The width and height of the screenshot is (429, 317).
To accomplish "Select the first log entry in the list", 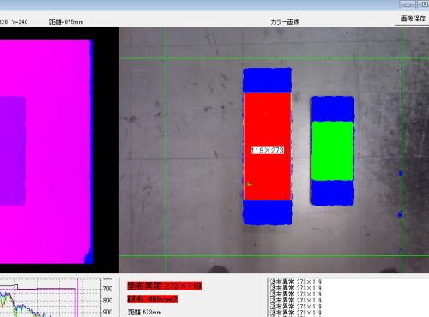I will tap(296, 282).
